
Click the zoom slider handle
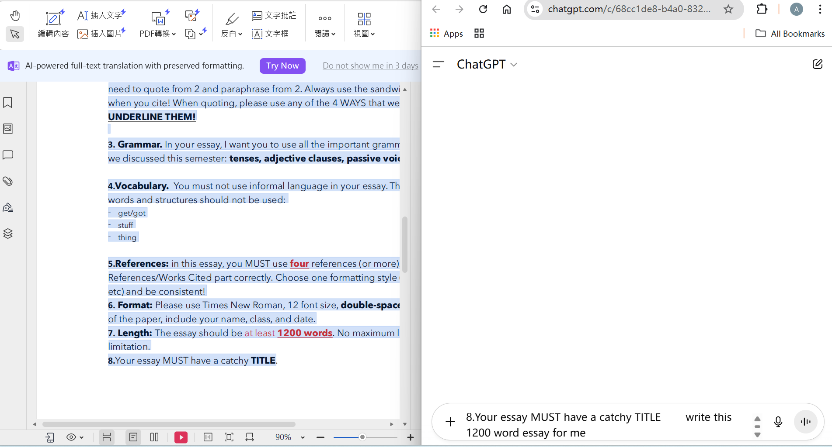click(x=362, y=437)
